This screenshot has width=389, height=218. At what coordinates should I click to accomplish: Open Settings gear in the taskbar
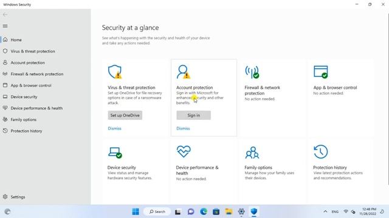[241, 211]
